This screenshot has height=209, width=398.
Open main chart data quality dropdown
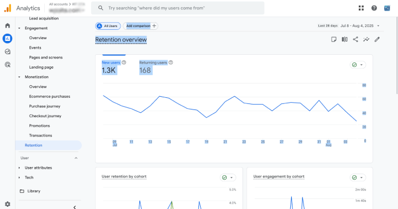coord(358,65)
